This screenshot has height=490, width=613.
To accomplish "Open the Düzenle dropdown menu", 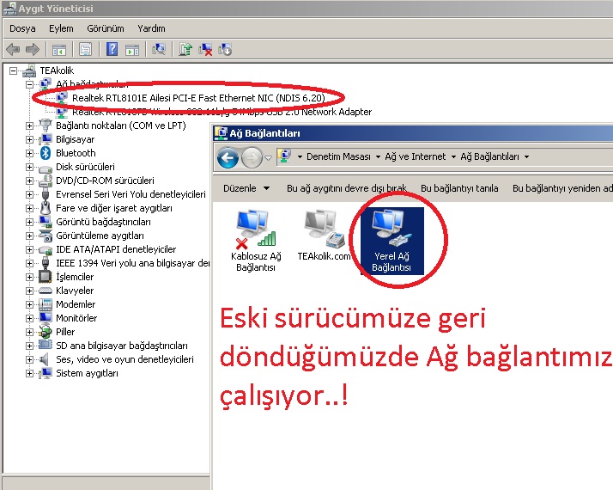I will tap(246, 188).
